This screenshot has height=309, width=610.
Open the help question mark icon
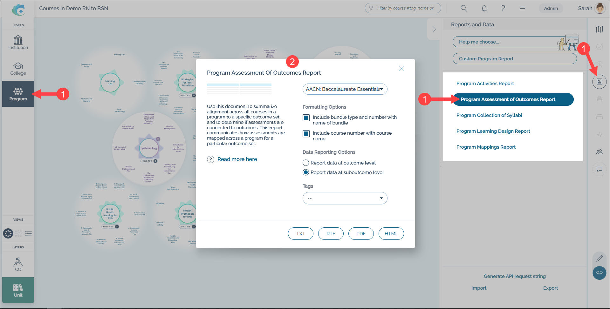503,8
